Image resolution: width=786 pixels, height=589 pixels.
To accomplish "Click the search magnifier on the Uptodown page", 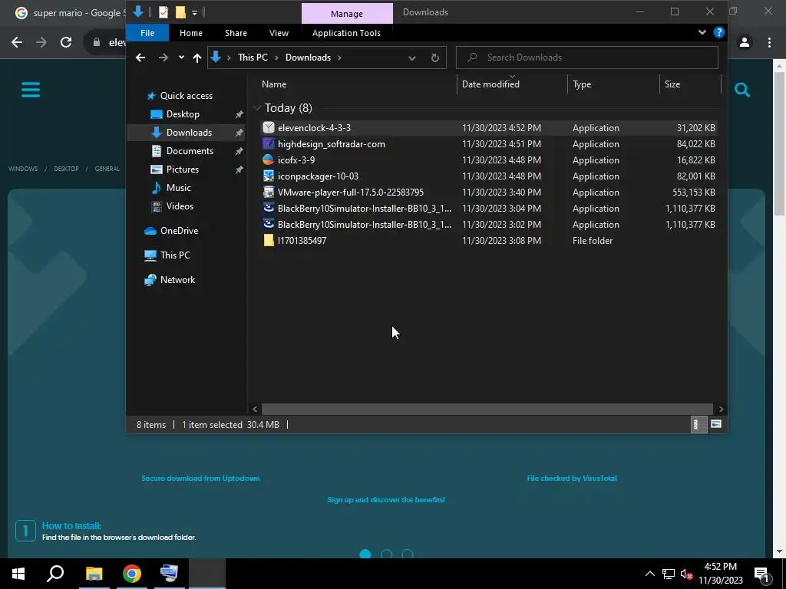I will 742,90.
